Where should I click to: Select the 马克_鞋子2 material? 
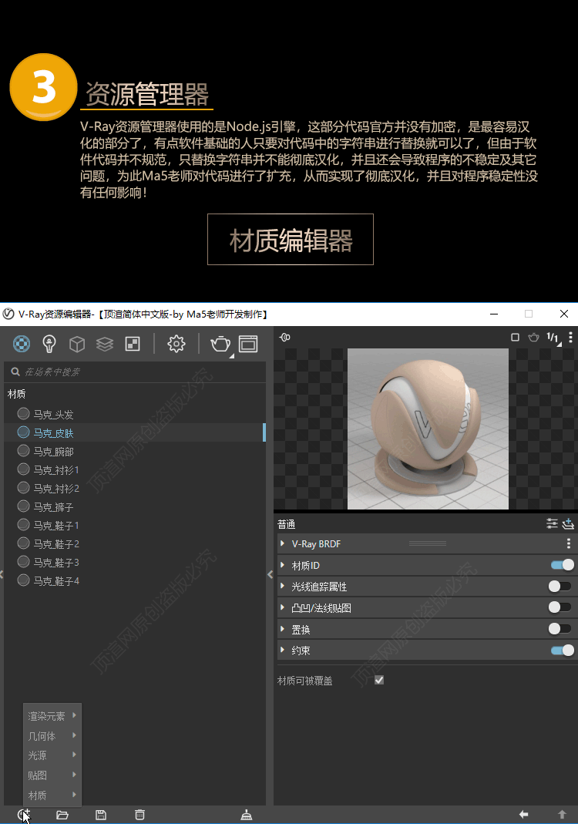[x=135, y=543]
